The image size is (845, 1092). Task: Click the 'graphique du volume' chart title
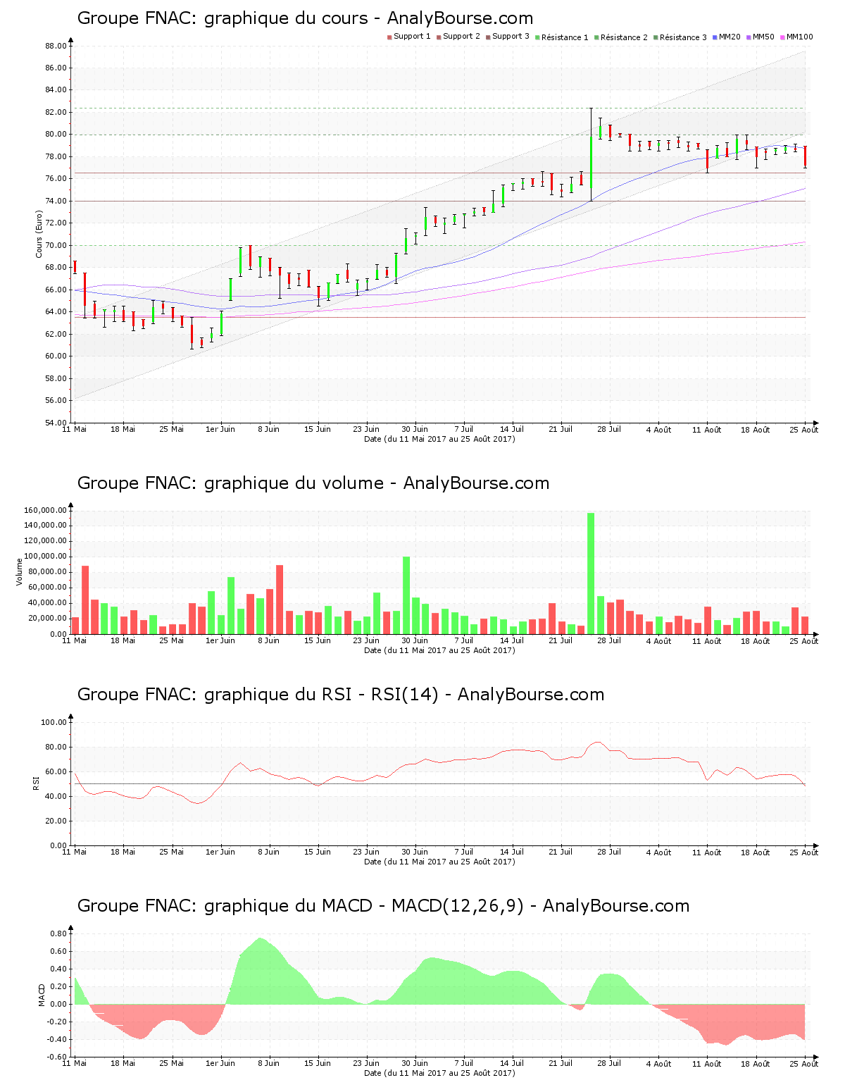[313, 483]
